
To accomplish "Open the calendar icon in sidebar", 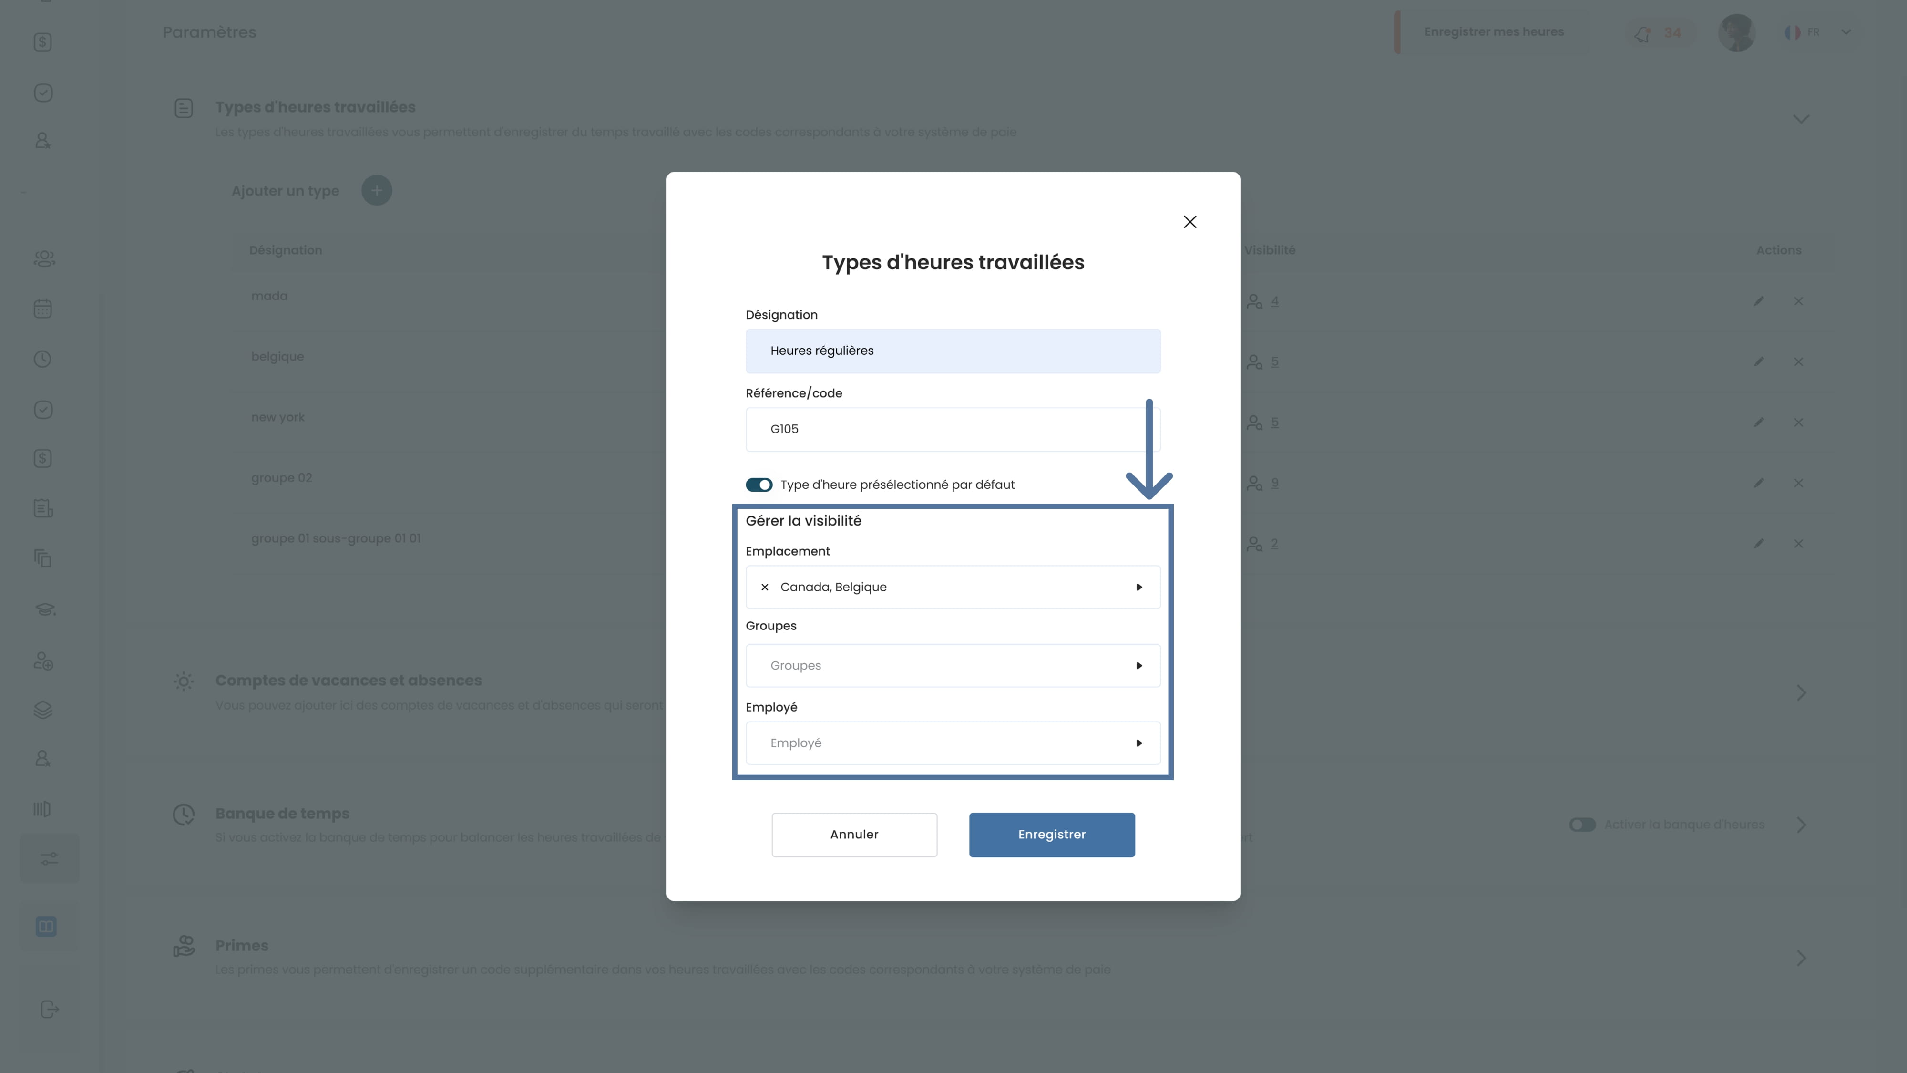I will pos(43,309).
